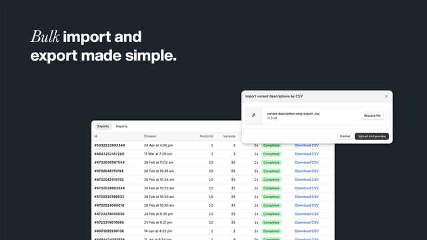Image resolution: width=427 pixels, height=240 pixels.
Task: Download CSV for export #4501295530136
Action: [x=306, y=231]
